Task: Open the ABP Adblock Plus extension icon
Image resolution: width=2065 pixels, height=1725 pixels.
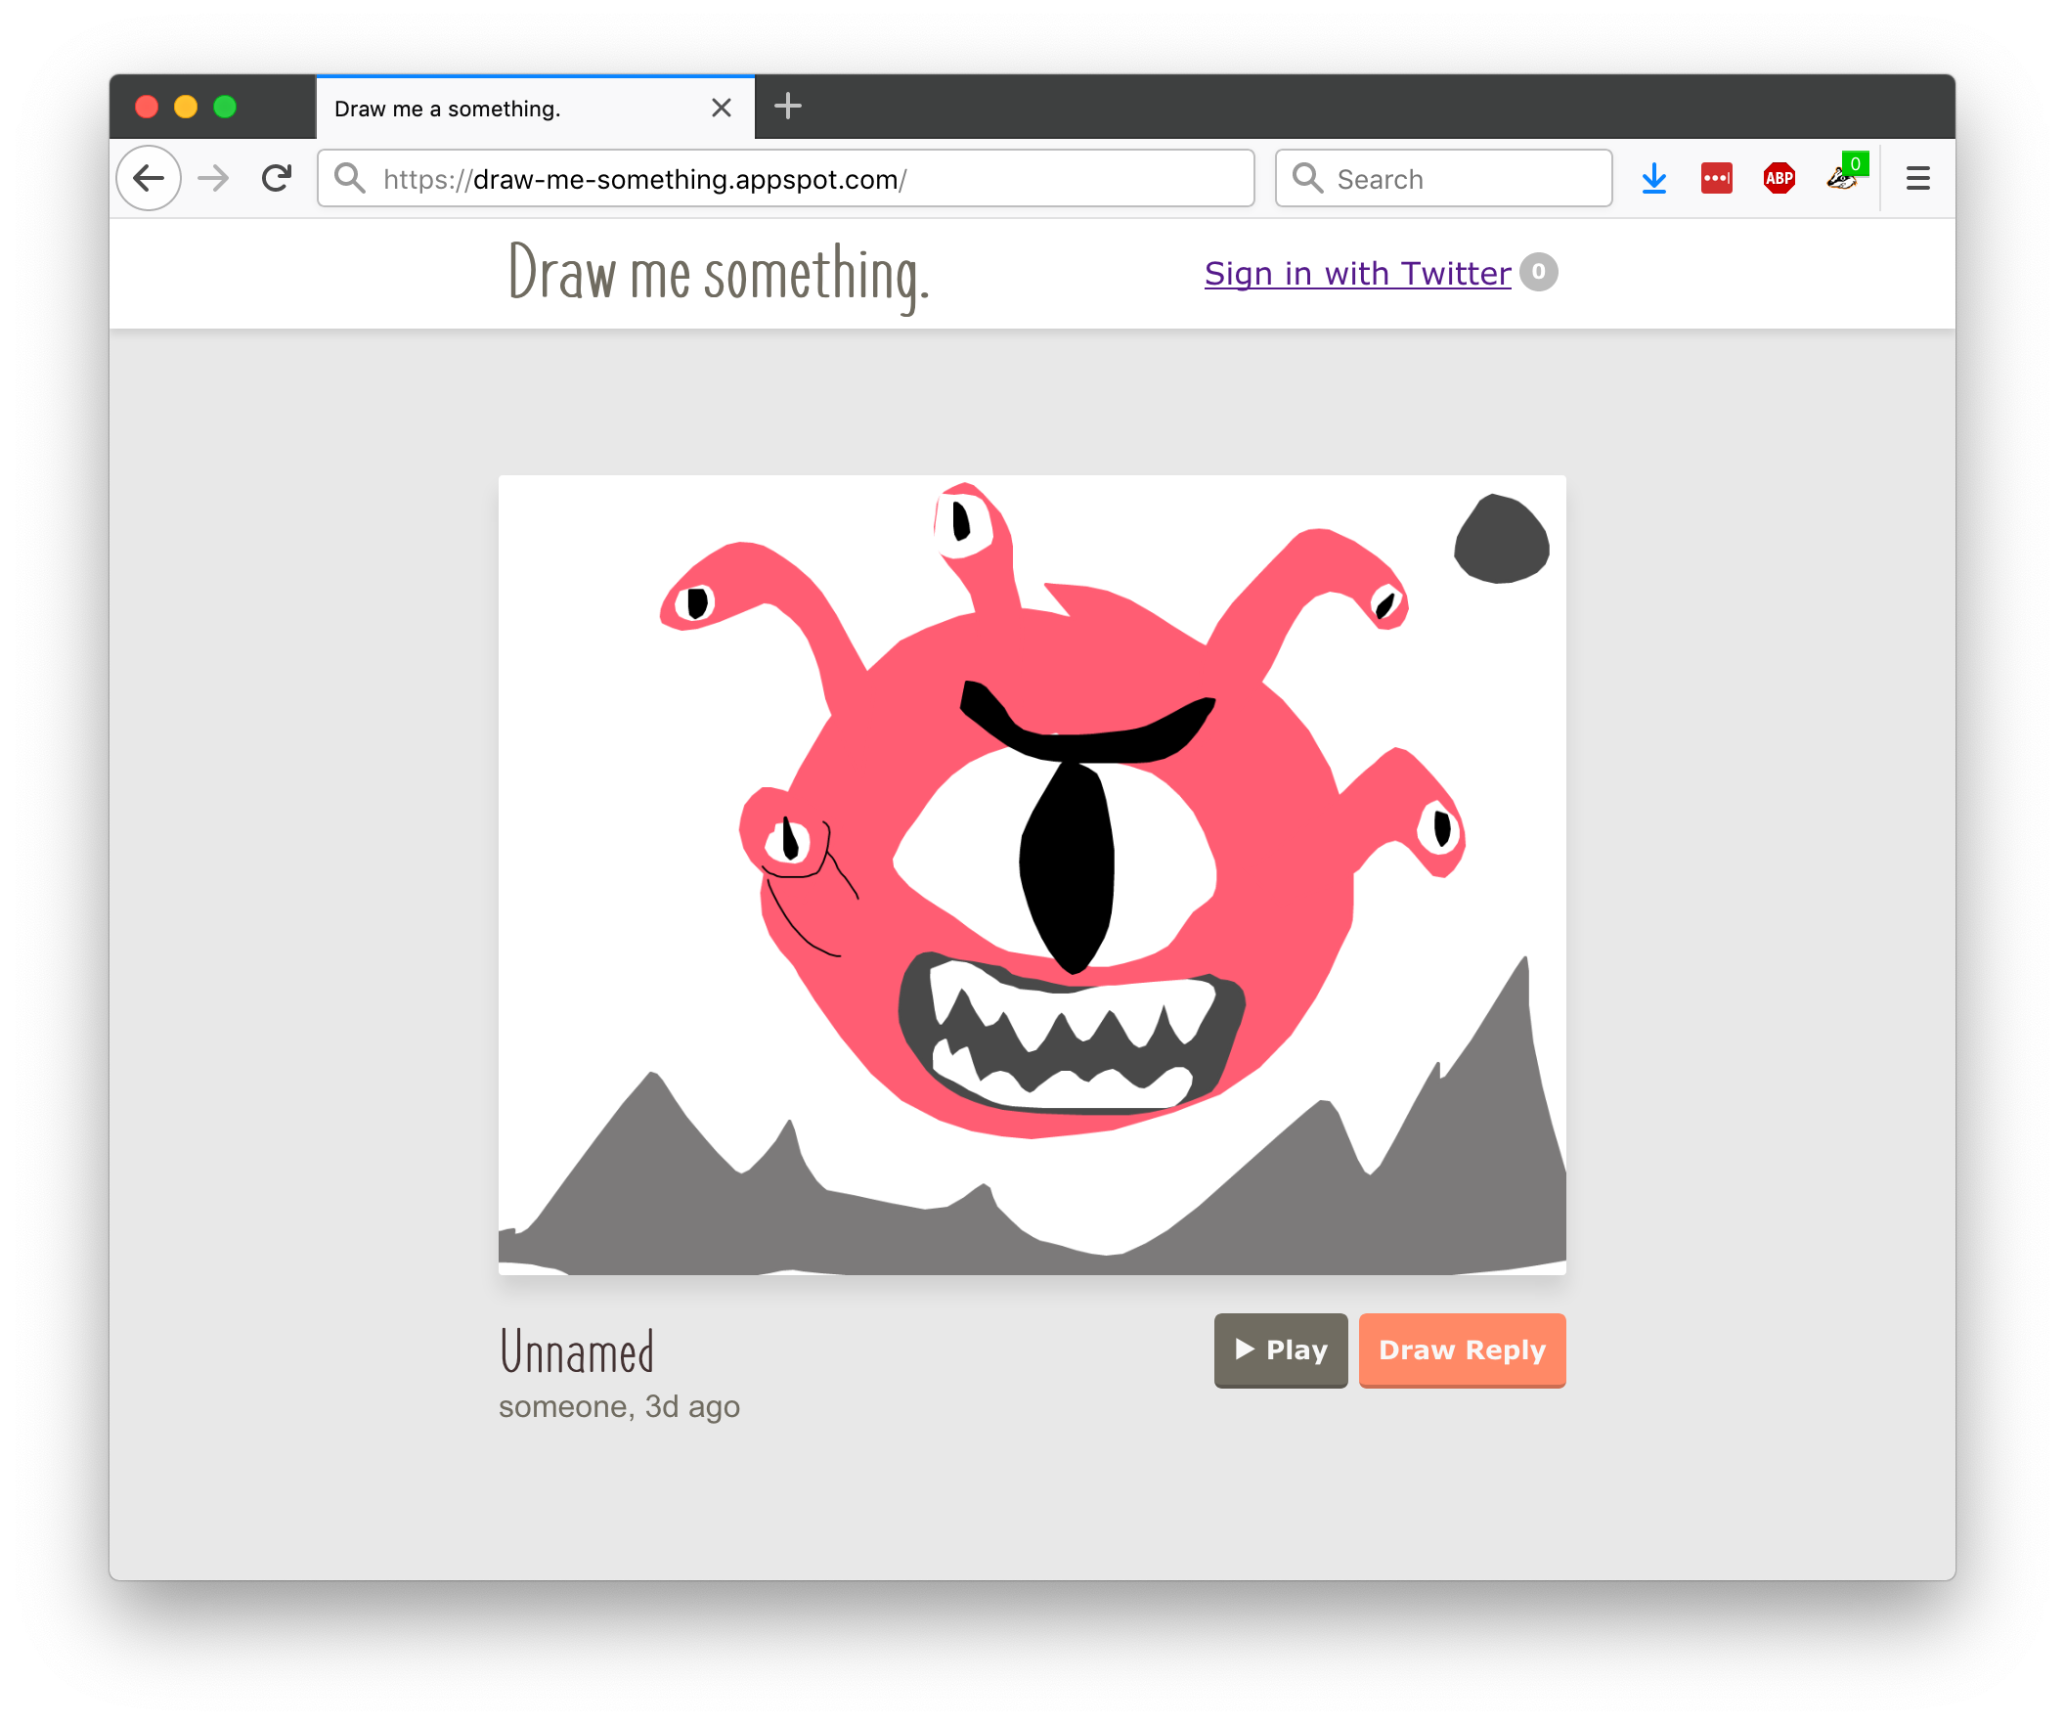Action: click(x=1779, y=178)
